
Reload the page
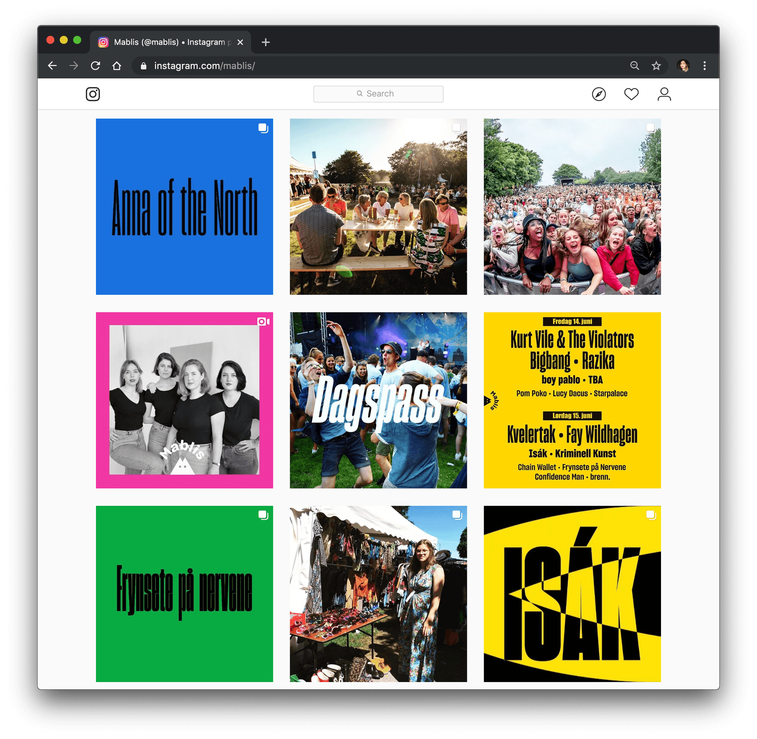click(95, 66)
